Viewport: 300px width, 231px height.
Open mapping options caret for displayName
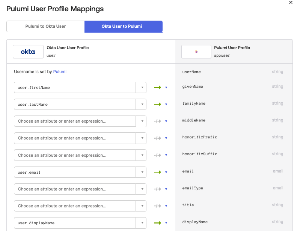pyautogui.click(x=166, y=223)
